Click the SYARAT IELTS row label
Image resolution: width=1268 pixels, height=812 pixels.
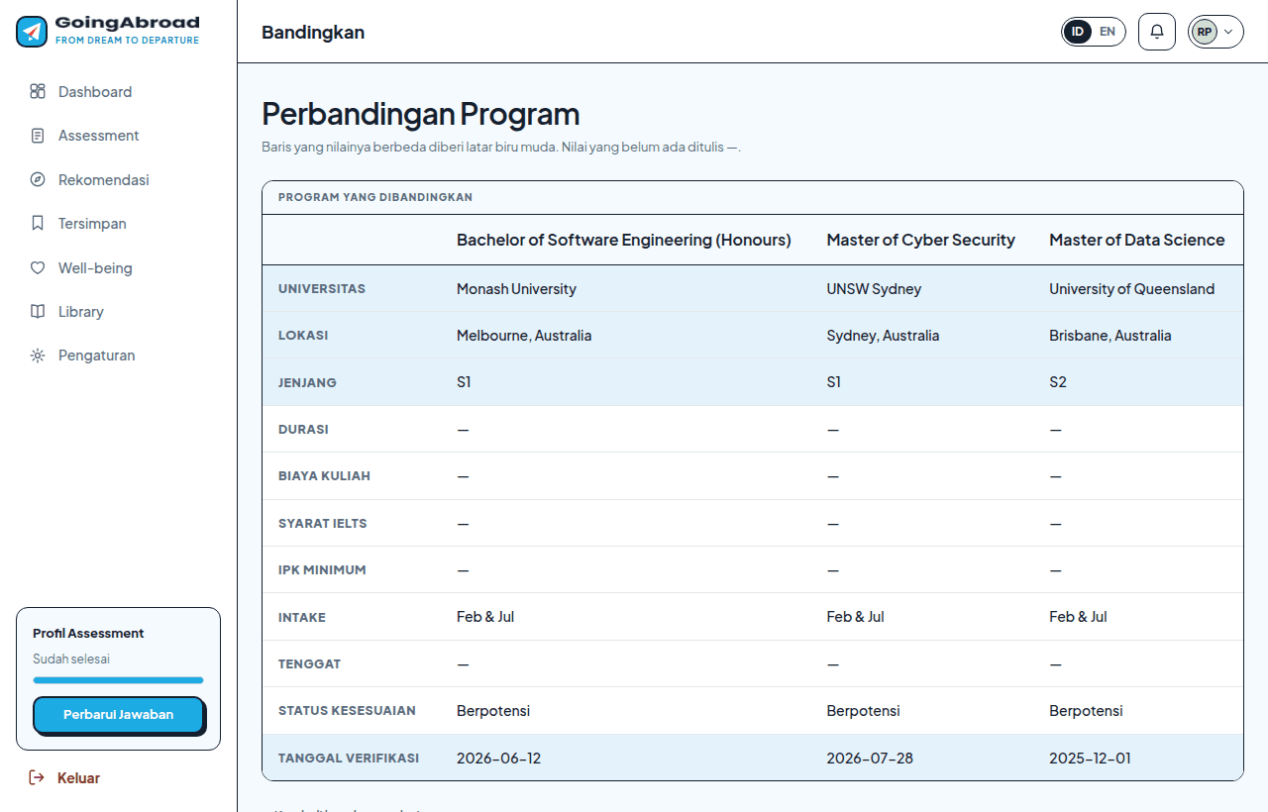(x=323, y=523)
